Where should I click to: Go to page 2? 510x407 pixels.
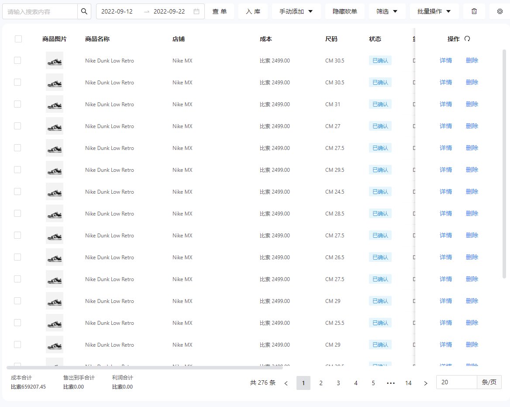pyautogui.click(x=320, y=383)
